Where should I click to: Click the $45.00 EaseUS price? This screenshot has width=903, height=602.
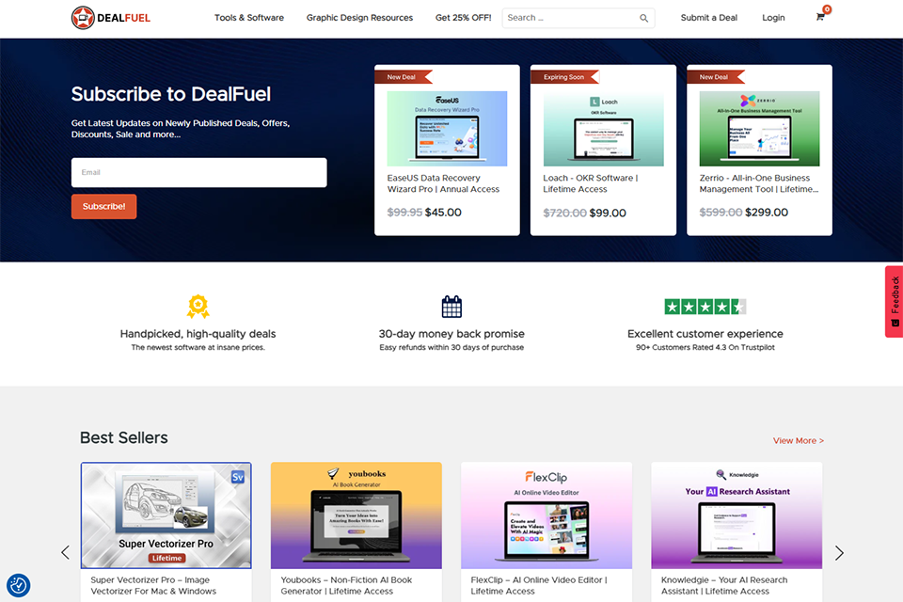[443, 212]
